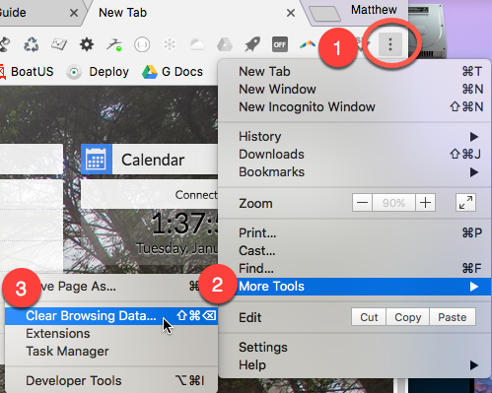
Task: Select Print... from the menu
Action: click(x=355, y=232)
